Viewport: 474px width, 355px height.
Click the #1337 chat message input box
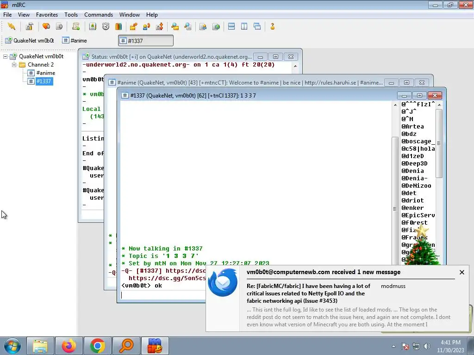(x=163, y=295)
